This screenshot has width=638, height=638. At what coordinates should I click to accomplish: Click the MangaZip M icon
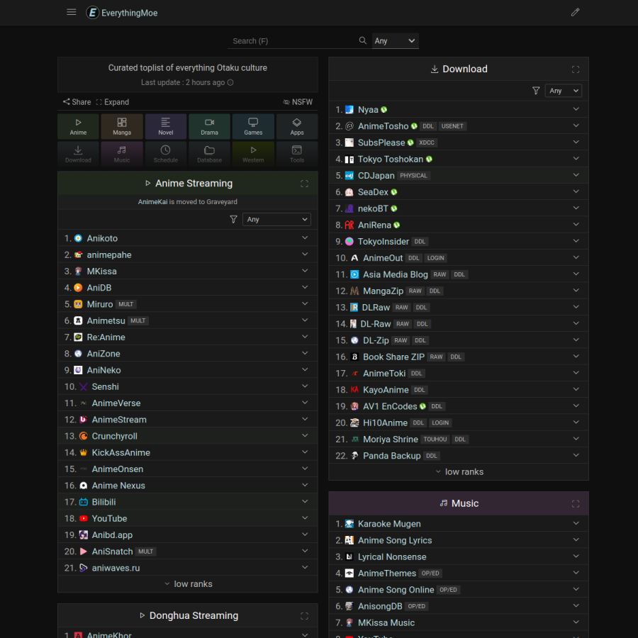pyautogui.click(x=354, y=291)
